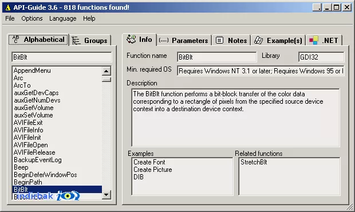Select AVIFileInit in the list
Screen dimensions: 355x212
pos(57,138)
